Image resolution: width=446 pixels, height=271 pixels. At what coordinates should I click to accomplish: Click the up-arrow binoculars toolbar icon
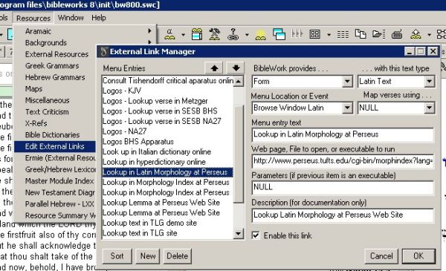[x=416, y=34]
